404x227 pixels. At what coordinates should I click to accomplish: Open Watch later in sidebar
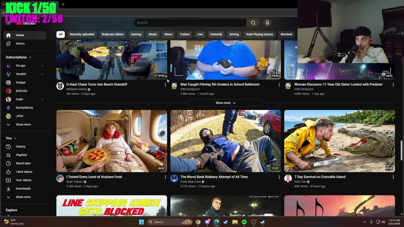(25, 163)
